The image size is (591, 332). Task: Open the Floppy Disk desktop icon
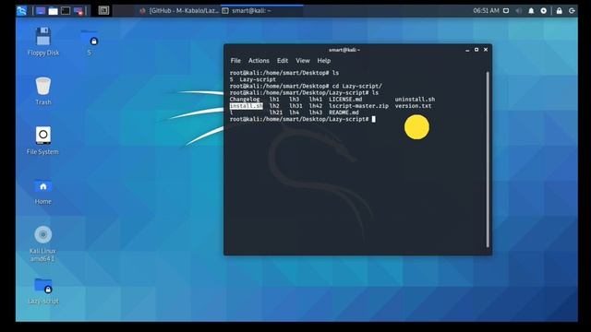coord(43,41)
